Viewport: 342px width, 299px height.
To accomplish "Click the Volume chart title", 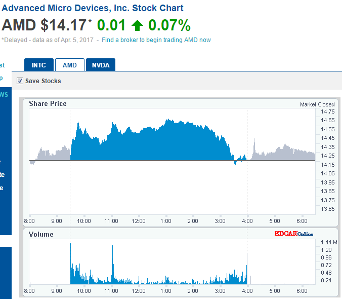I will pos(41,235).
